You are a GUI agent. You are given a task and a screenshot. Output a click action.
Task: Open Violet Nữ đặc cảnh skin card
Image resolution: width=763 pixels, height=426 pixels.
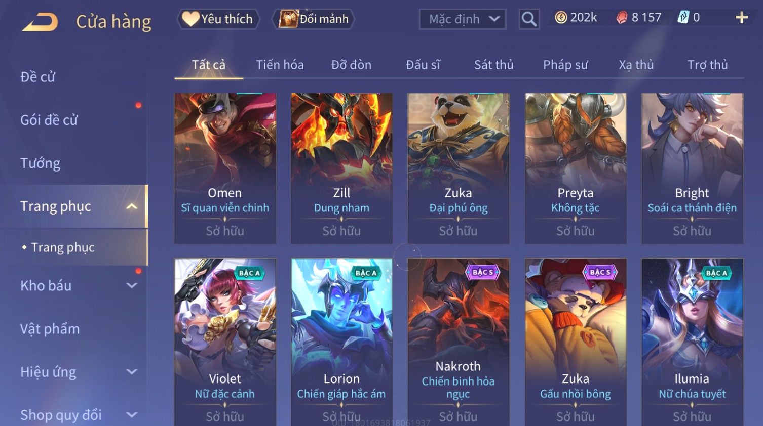point(225,342)
